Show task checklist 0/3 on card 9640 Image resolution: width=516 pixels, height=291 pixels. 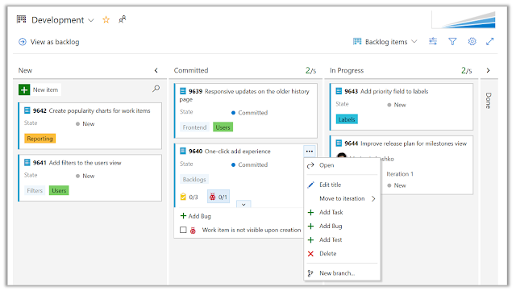click(189, 197)
